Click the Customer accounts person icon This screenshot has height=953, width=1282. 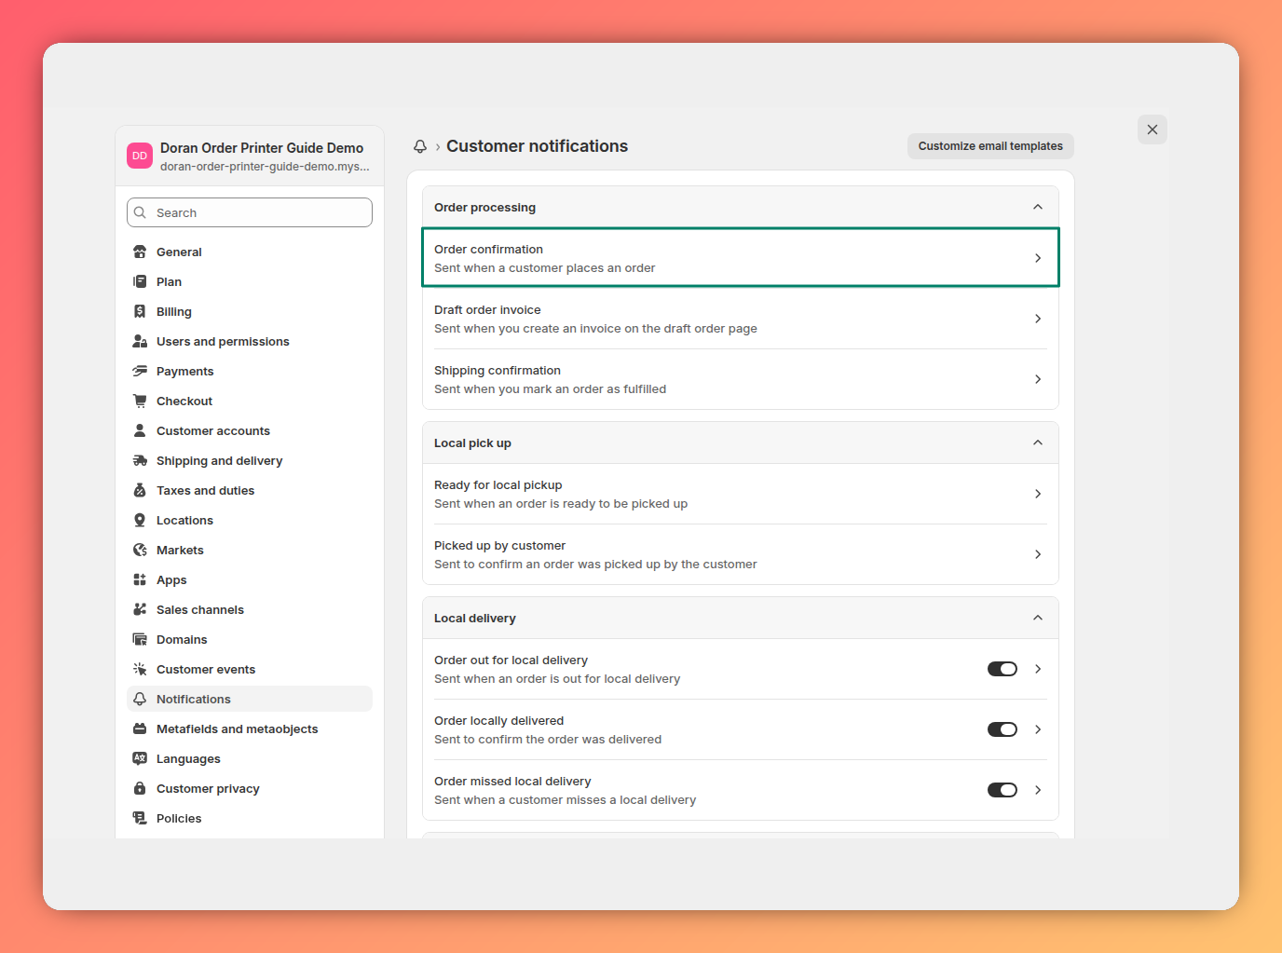tap(140, 430)
